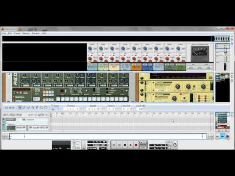Open the Options menu
Viewport: 235px width, 176px height.
coord(26,33)
